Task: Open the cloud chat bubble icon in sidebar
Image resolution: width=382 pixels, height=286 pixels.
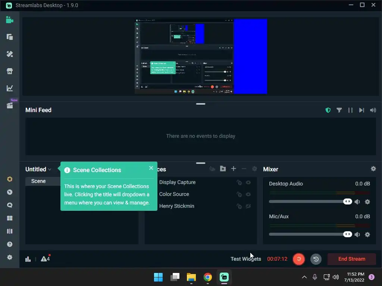Action: pos(9,205)
